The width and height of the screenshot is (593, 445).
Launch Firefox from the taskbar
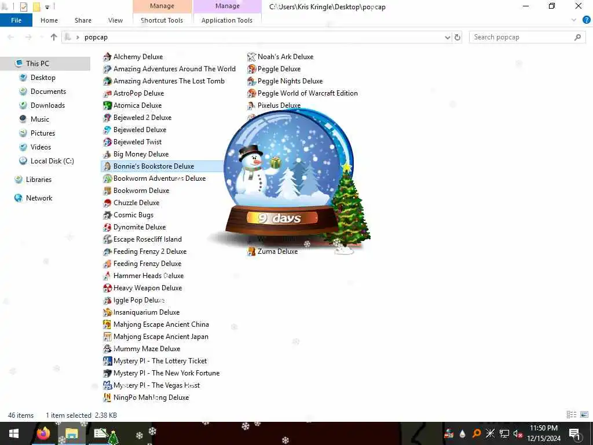coord(43,433)
